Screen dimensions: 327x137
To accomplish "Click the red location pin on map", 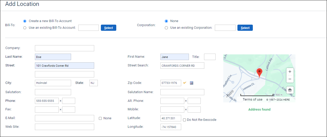I will coord(259,73).
